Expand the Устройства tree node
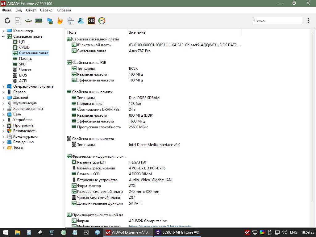 tap(3, 120)
